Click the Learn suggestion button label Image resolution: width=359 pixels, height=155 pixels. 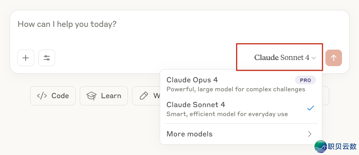click(111, 96)
